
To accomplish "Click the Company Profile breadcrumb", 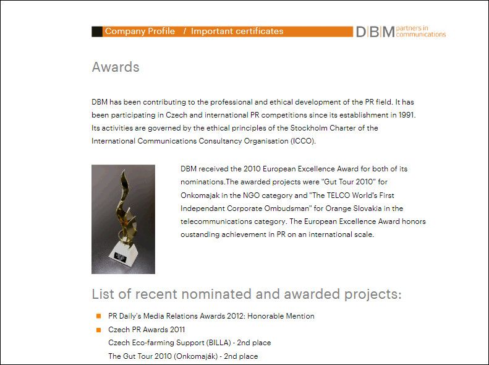I will click(140, 31).
